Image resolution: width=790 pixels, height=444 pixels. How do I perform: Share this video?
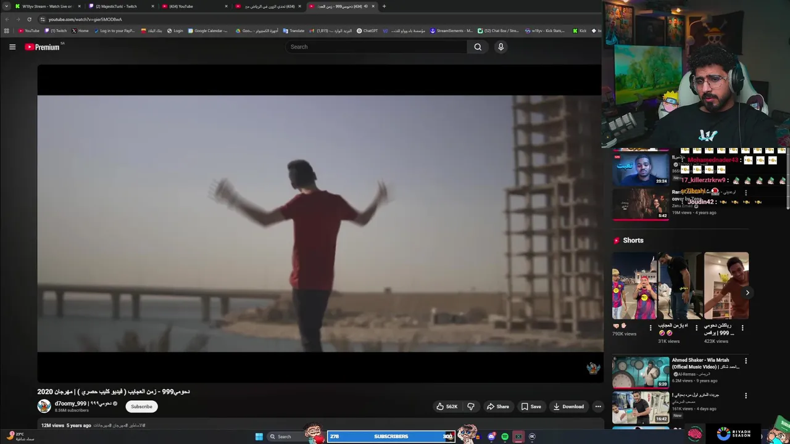[498, 406]
